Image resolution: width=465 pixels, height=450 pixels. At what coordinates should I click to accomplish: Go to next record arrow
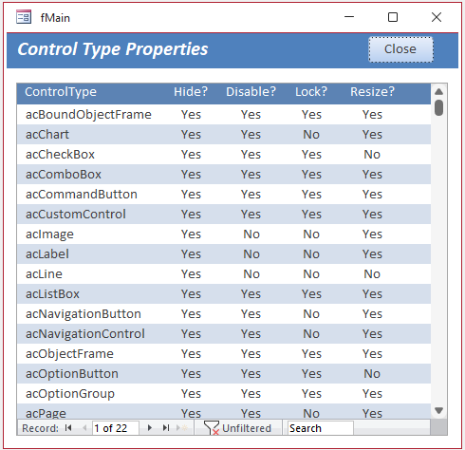pos(150,428)
